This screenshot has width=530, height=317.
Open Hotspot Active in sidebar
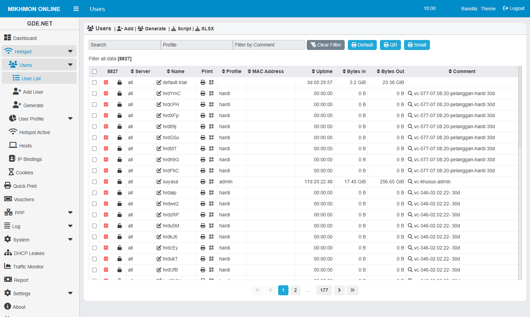point(35,132)
